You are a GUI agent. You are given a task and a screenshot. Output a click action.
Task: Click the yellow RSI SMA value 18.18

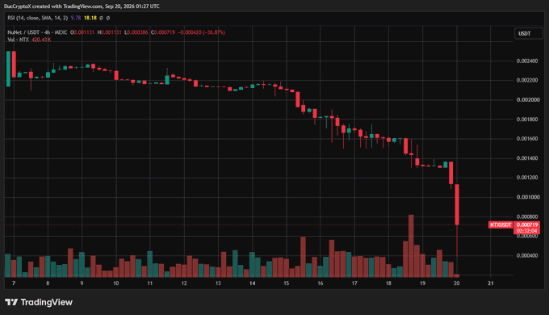pyautogui.click(x=90, y=18)
